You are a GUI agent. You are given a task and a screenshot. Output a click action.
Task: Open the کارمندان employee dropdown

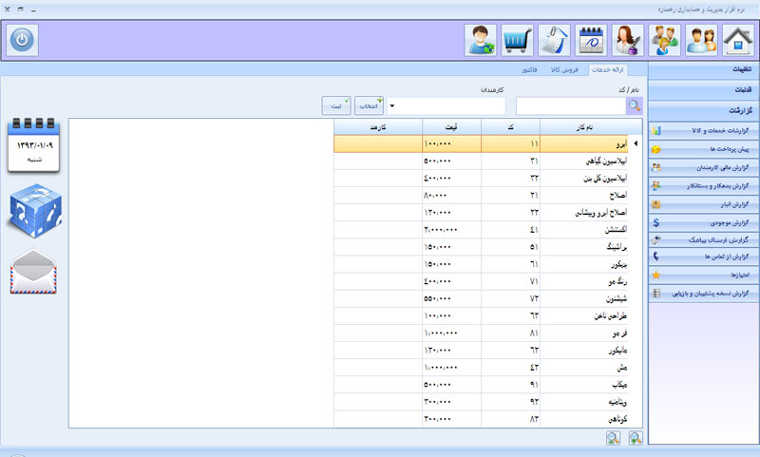coord(446,105)
